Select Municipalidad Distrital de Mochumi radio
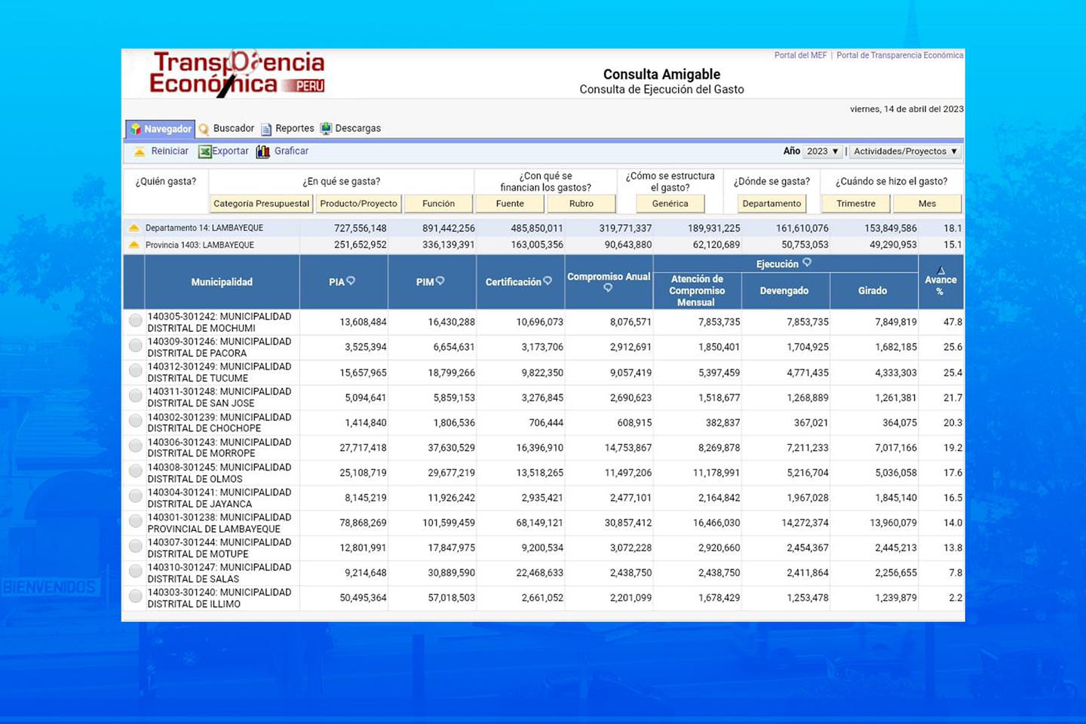 click(x=136, y=321)
